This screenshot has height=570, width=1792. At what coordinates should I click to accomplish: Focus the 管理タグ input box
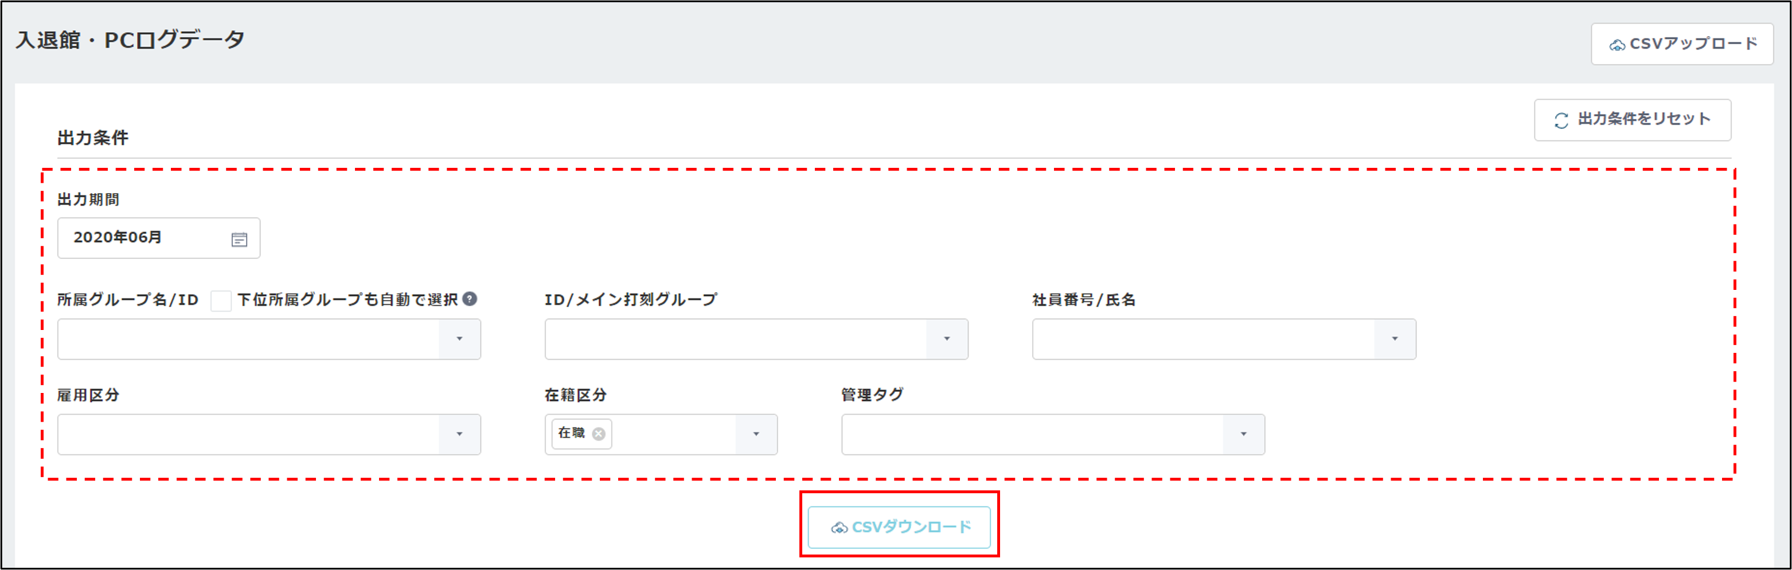1032,434
